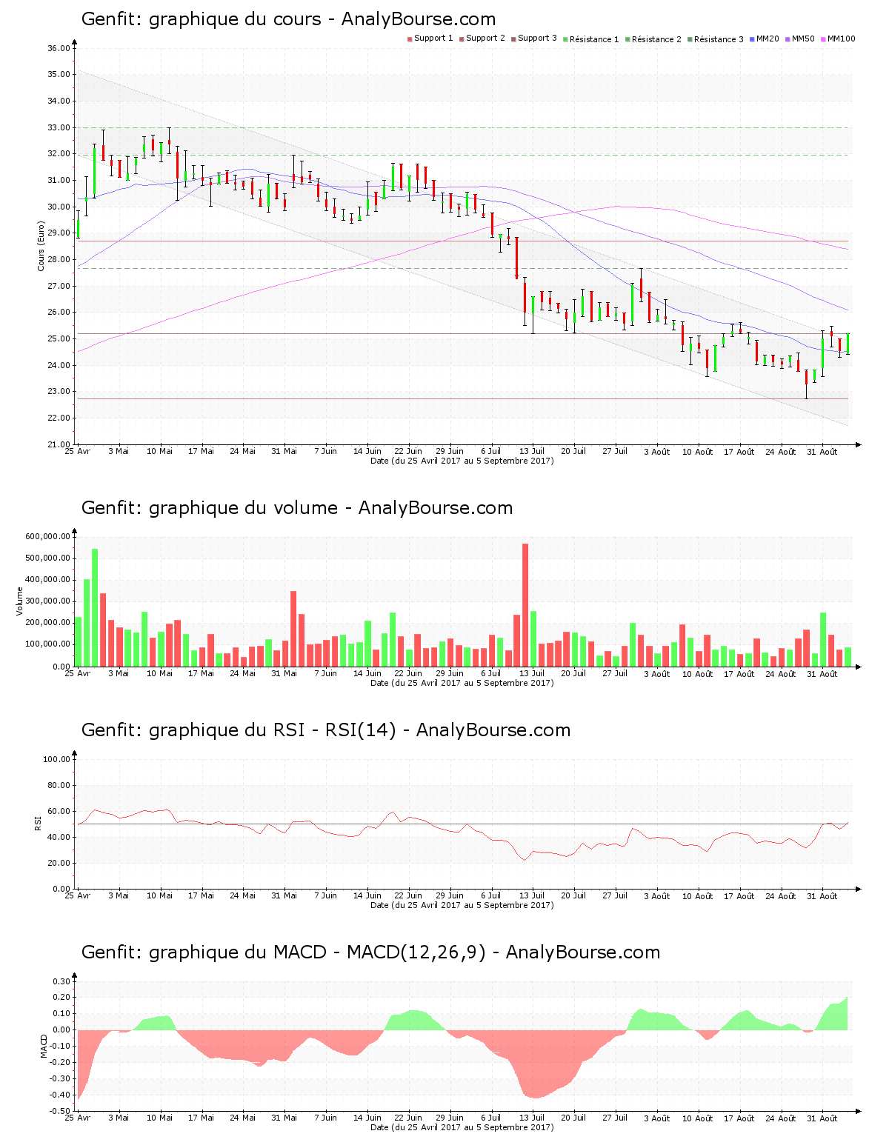Click the 'Volume' vertical axis label

coord(20,601)
